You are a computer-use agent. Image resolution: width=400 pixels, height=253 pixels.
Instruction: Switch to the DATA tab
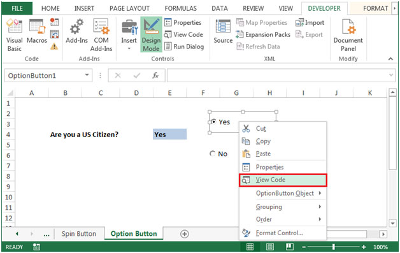pos(220,8)
